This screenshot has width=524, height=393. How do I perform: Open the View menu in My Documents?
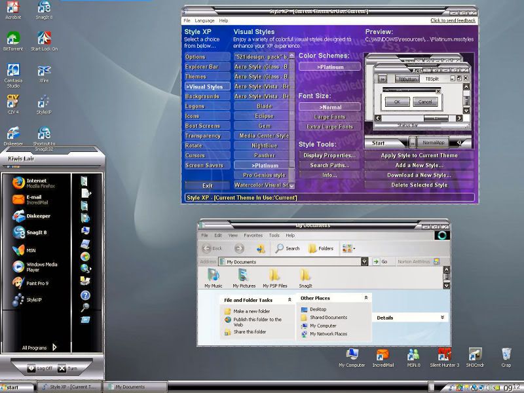click(x=233, y=235)
